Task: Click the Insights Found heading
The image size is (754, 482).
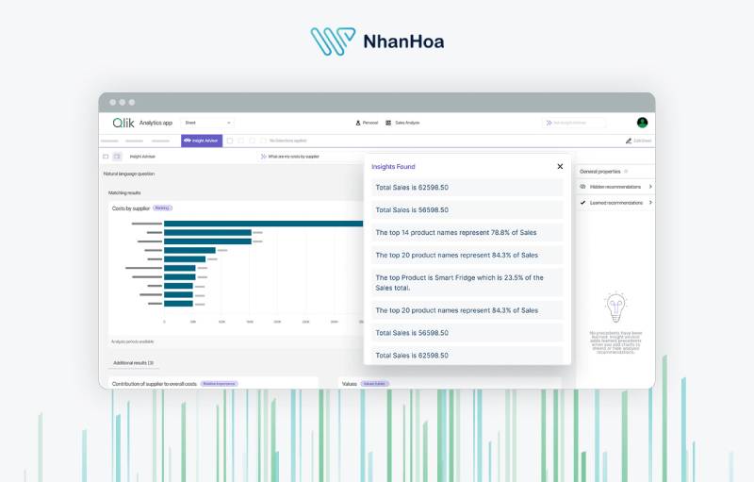Action: click(393, 167)
